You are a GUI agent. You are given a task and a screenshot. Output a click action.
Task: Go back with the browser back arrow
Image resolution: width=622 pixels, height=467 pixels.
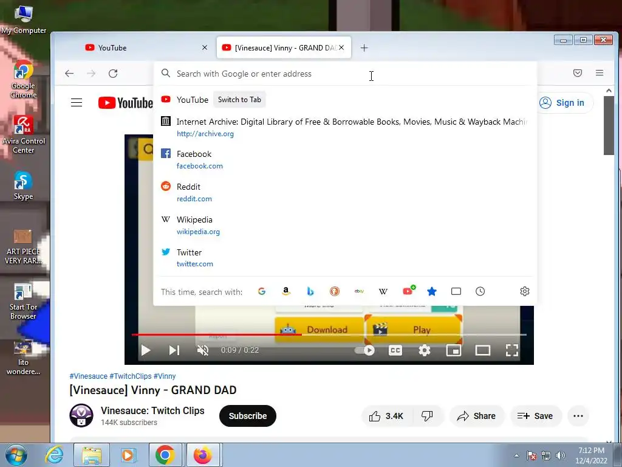[x=69, y=74]
